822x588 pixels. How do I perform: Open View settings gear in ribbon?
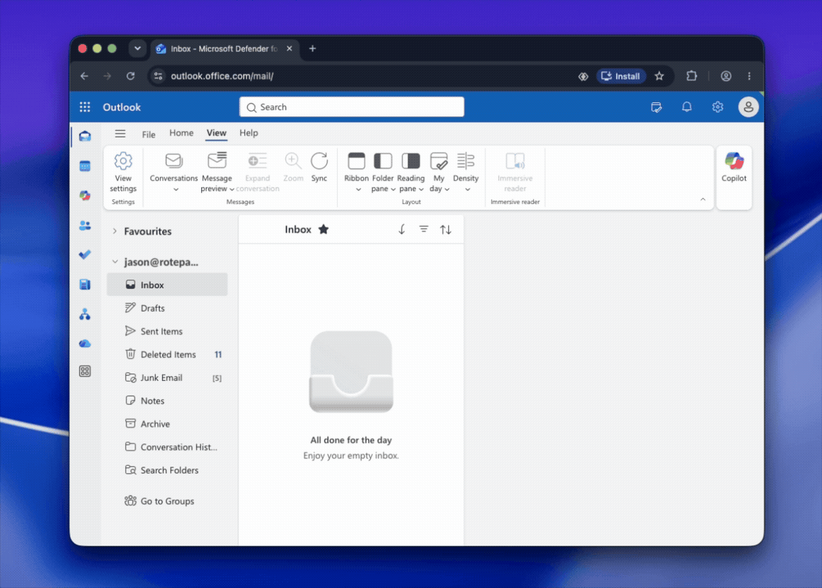tap(123, 172)
